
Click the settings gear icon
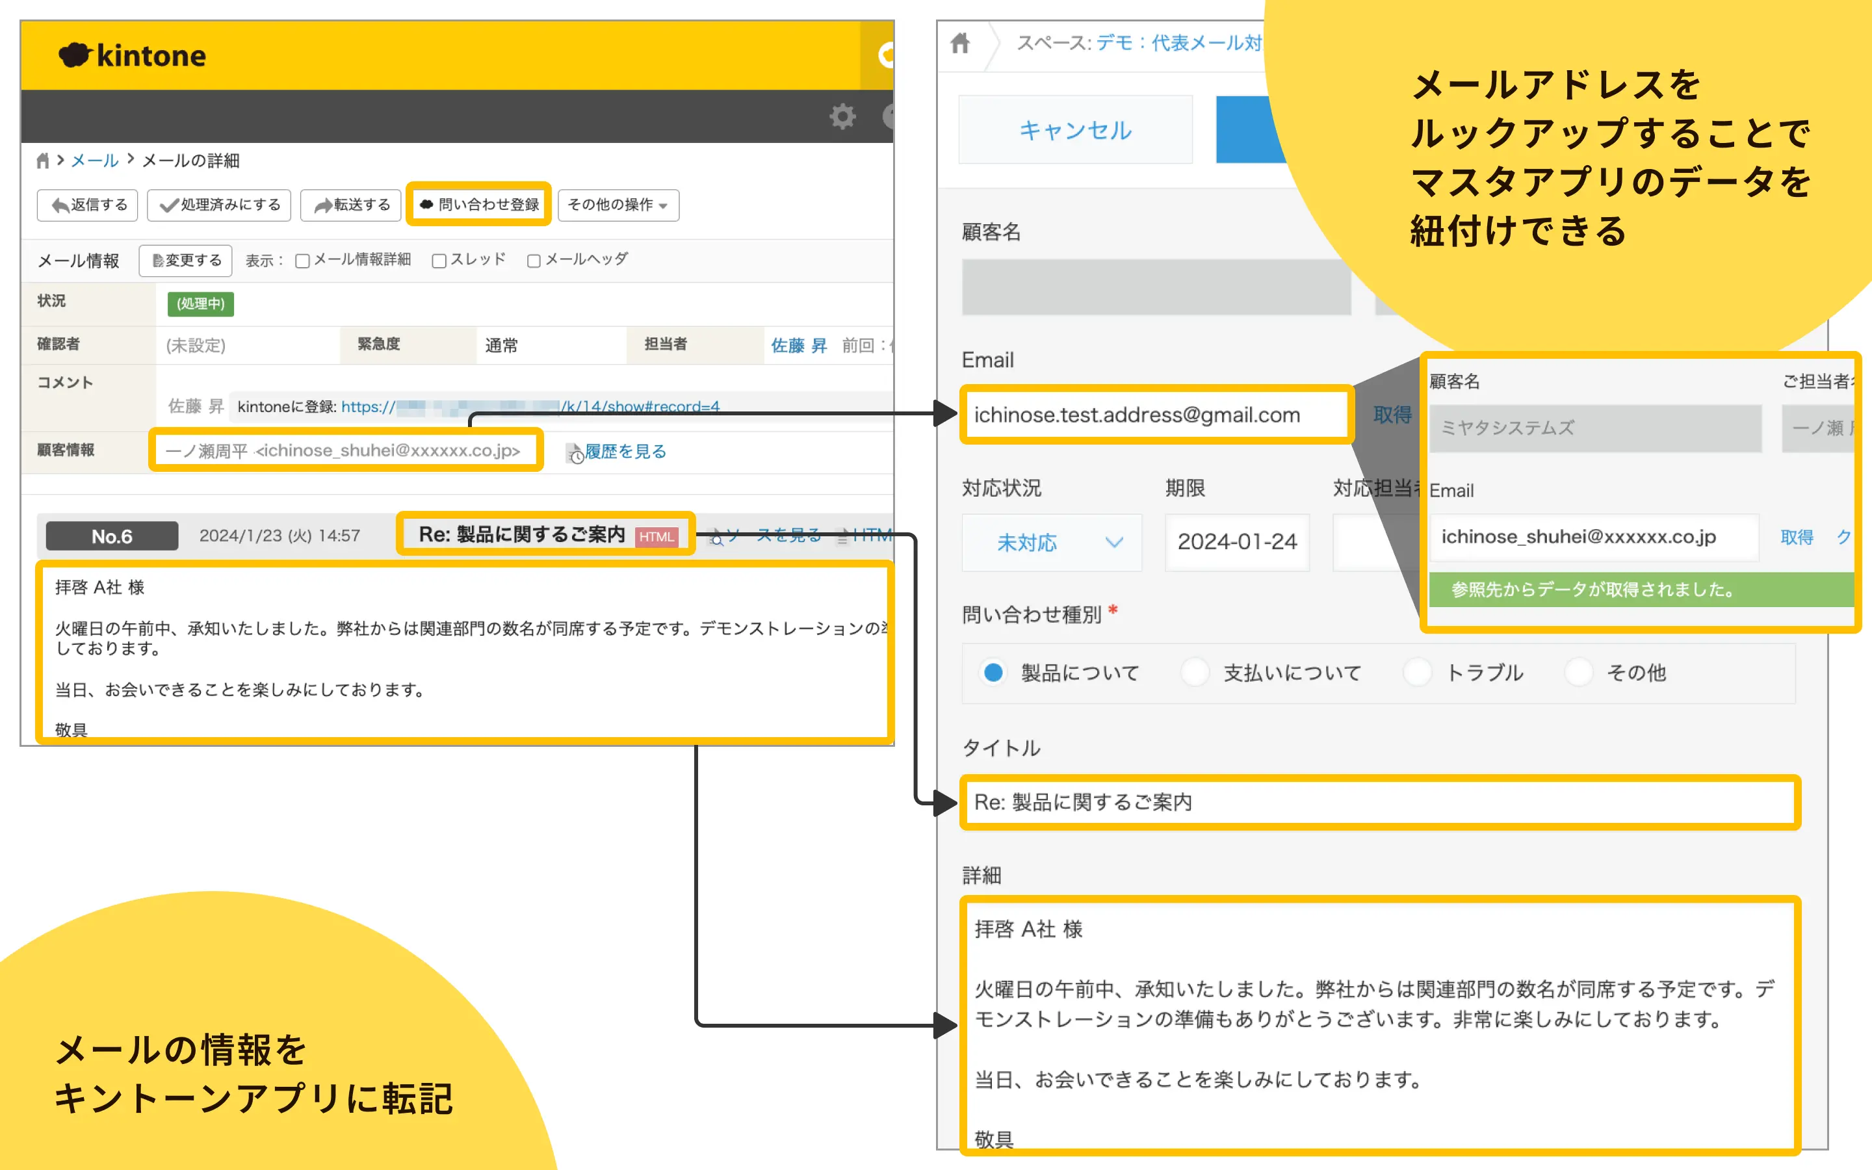click(842, 117)
